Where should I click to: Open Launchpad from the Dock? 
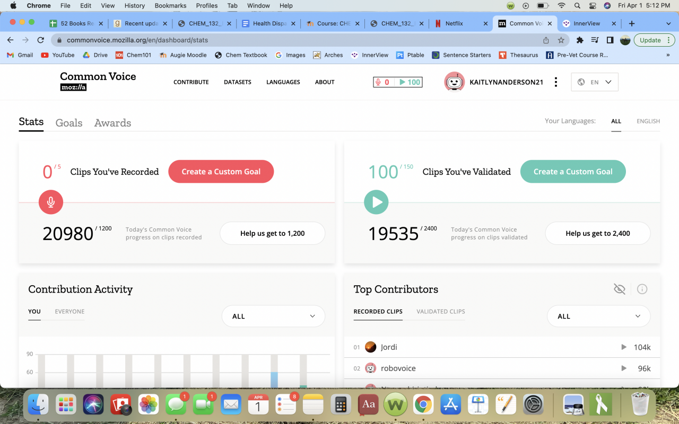66,405
